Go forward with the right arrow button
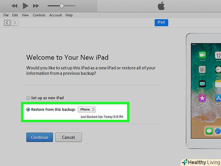This screenshot has width=221, height=166. pyautogui.click(x=15, y=22)
